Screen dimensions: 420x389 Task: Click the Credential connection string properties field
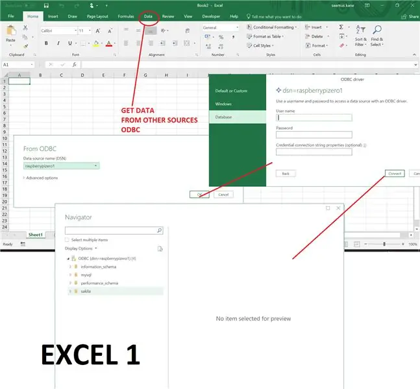pyautogui.click(x=314, y=152)
